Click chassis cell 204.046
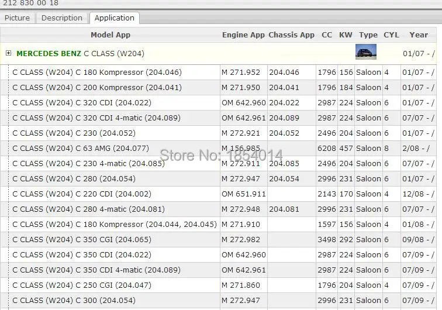 tap(284, 73)
